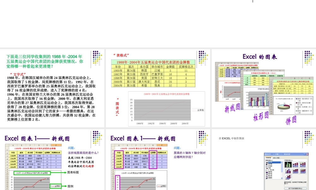Click the '亚特兰大' cell in the yellow table
The height and width of the screenshot is (190, 316).
tap(157, 78)
